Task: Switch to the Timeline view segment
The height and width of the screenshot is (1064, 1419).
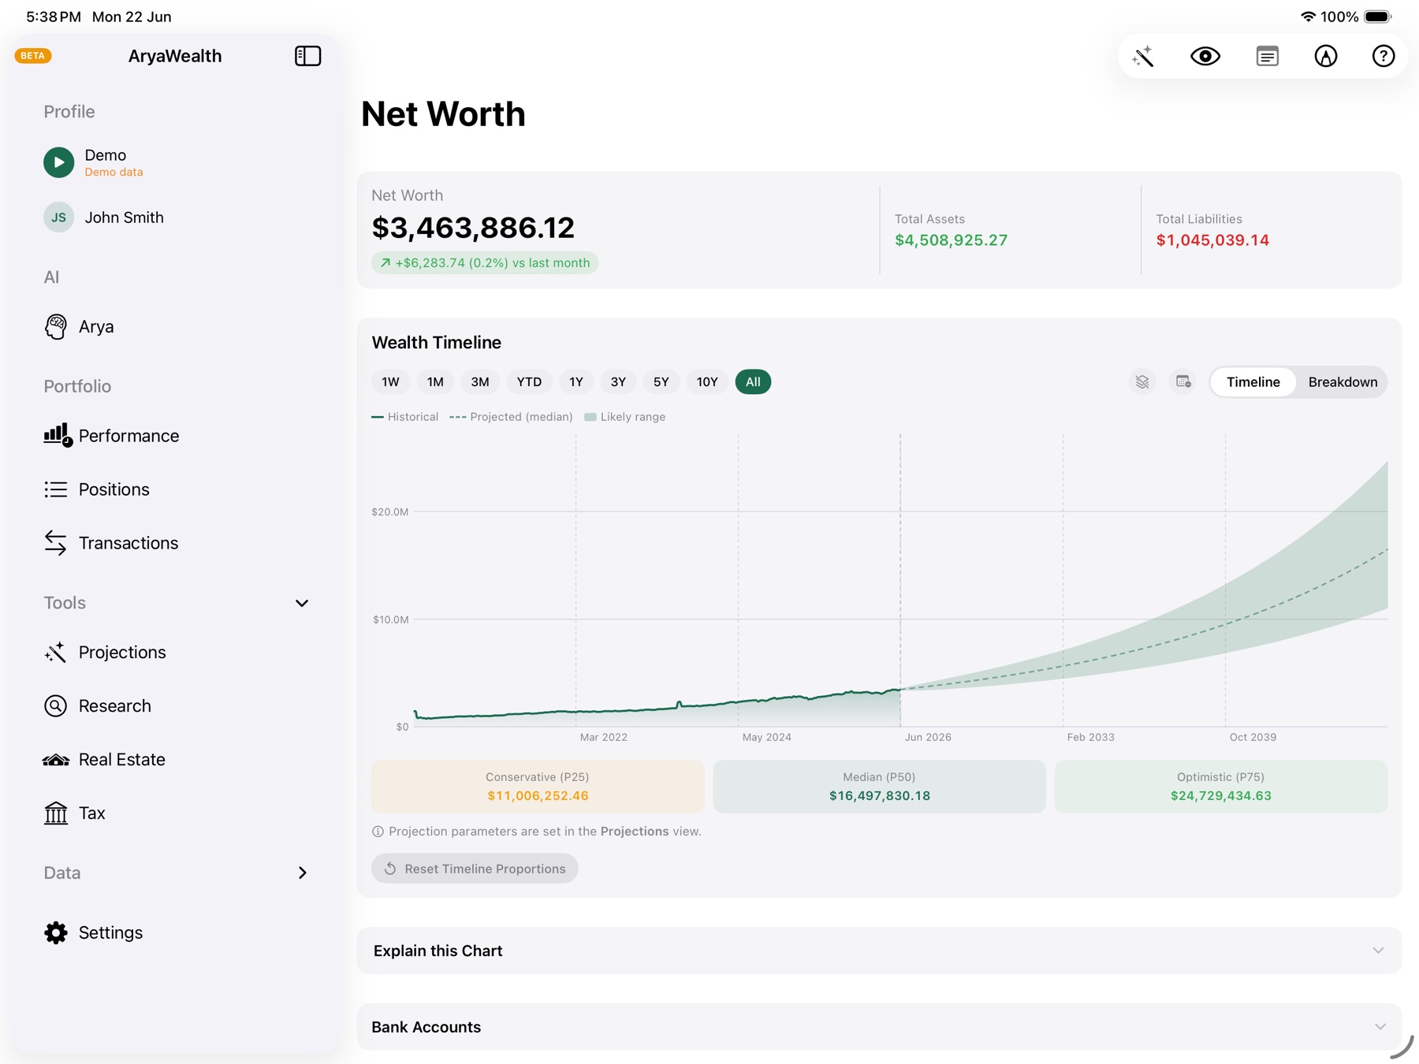Action: coord(1253,381)
